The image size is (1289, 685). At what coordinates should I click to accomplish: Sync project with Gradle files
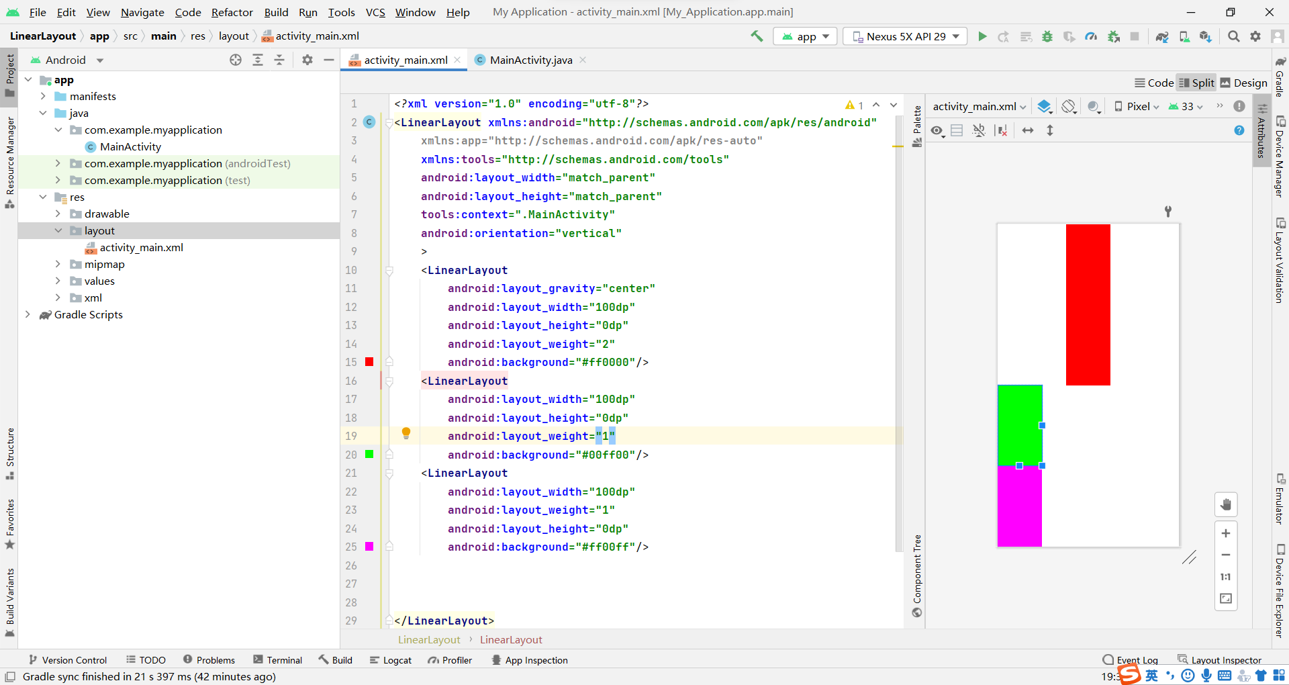coord(1163,36)
